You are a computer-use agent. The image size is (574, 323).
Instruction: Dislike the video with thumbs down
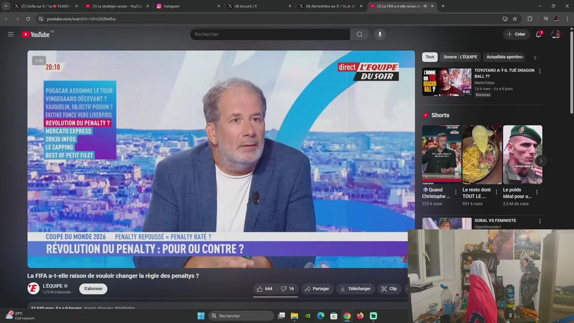click(x=287, y=289)
